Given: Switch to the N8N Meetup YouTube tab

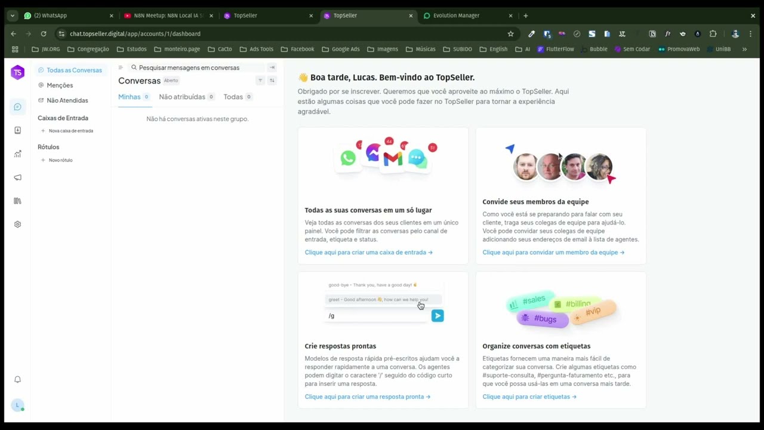Looking at the screenshot, I should (168, 16).
